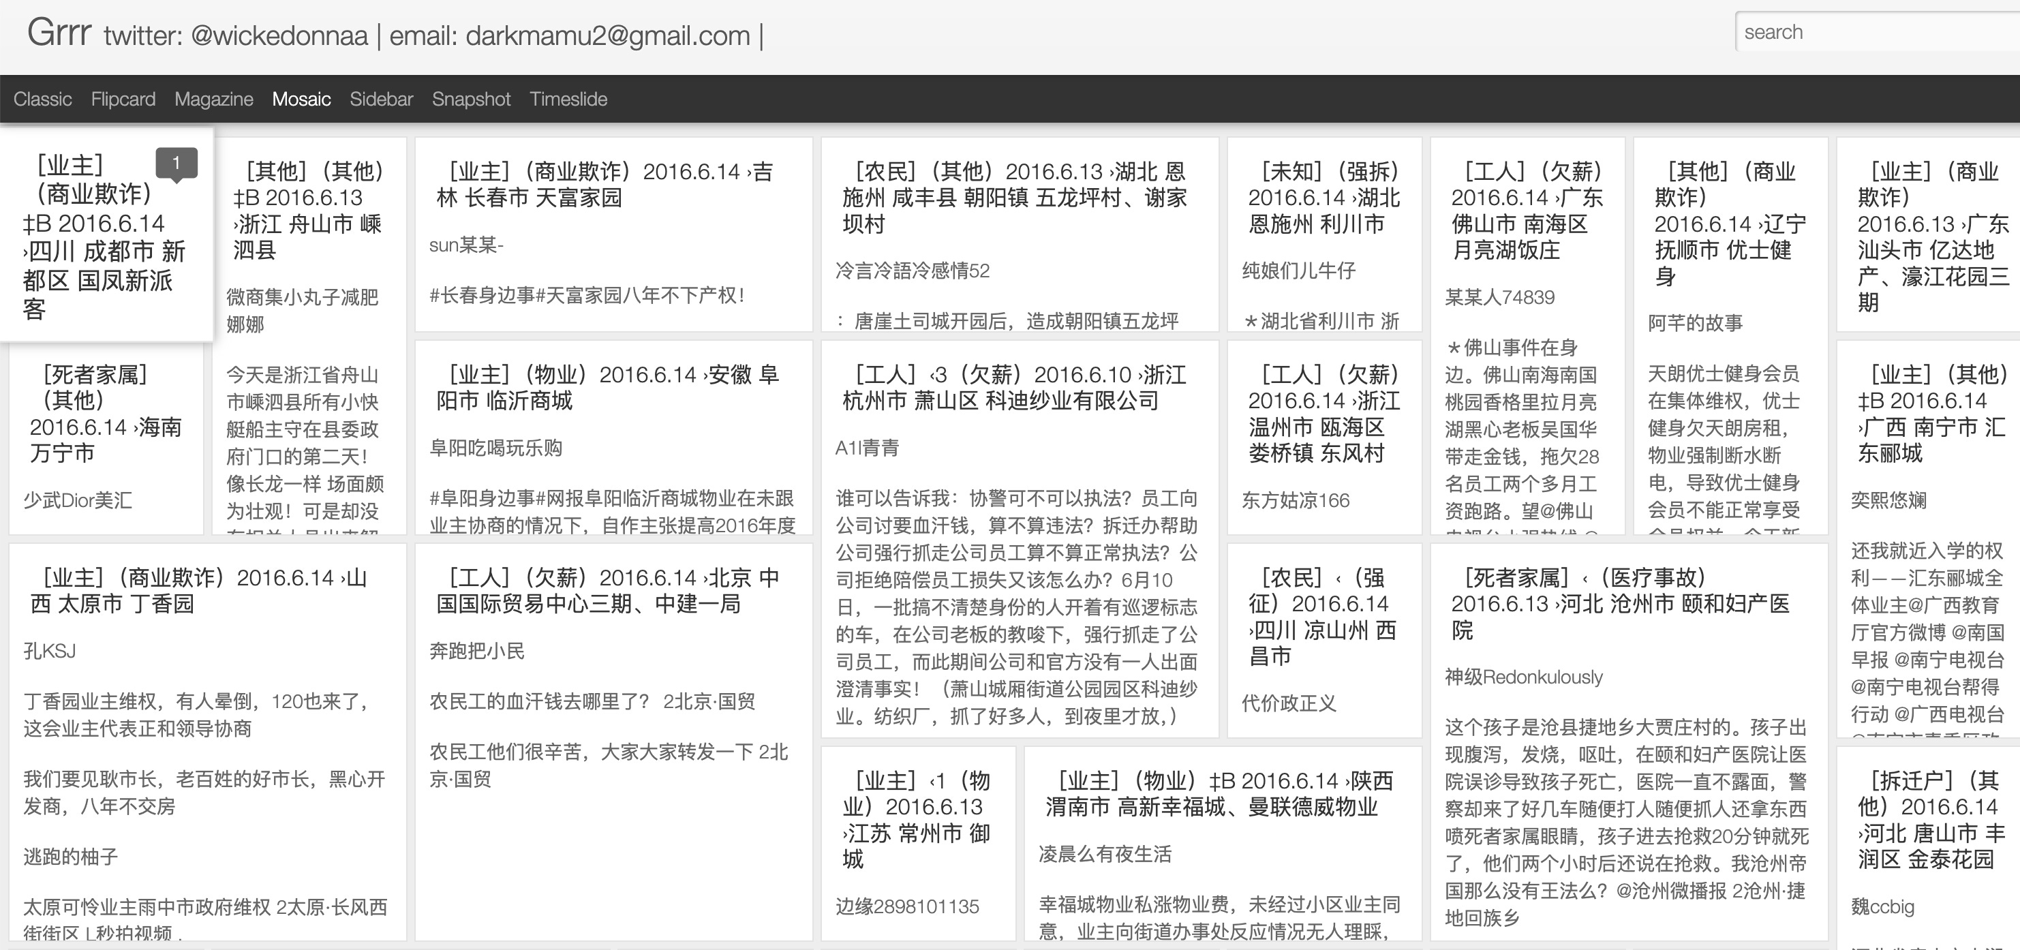Click the author name 纯娘们儿牛仔

pos(1298,271)
